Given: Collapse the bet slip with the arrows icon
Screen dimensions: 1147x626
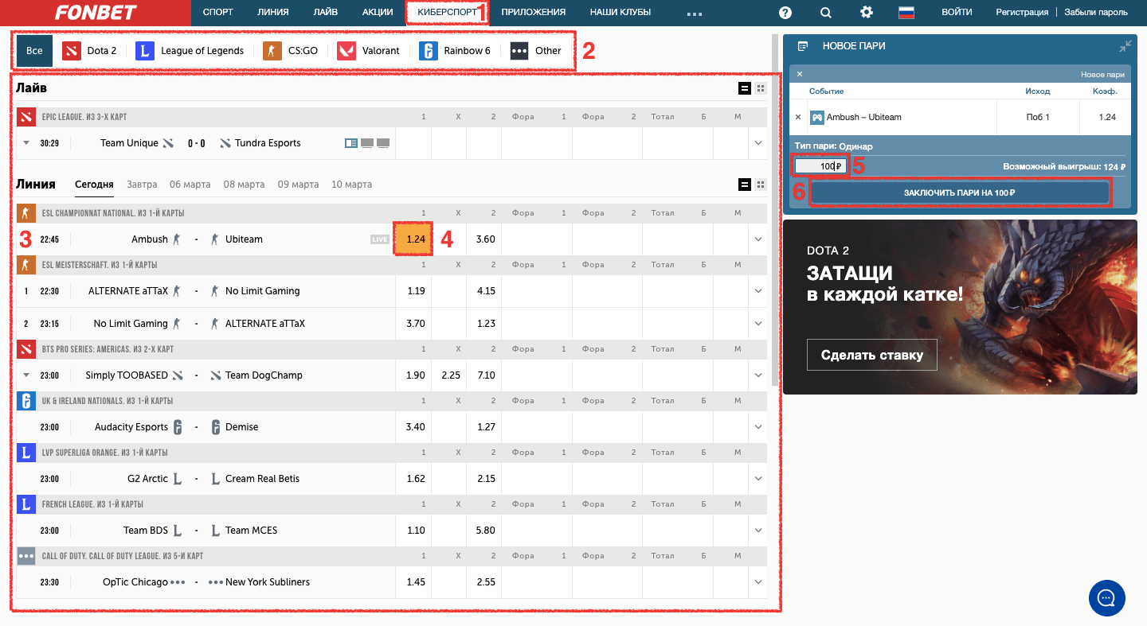Looking at the screenshot, I should [x=1125, y=46].
